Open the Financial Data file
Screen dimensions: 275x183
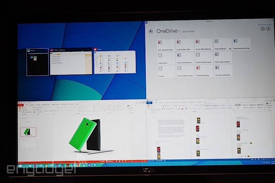coord(166,58)
